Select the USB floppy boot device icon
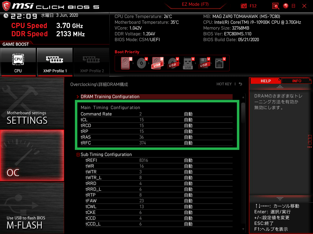Image resolution: width=313 pixels, height=234 pixels. click(204, 63)
